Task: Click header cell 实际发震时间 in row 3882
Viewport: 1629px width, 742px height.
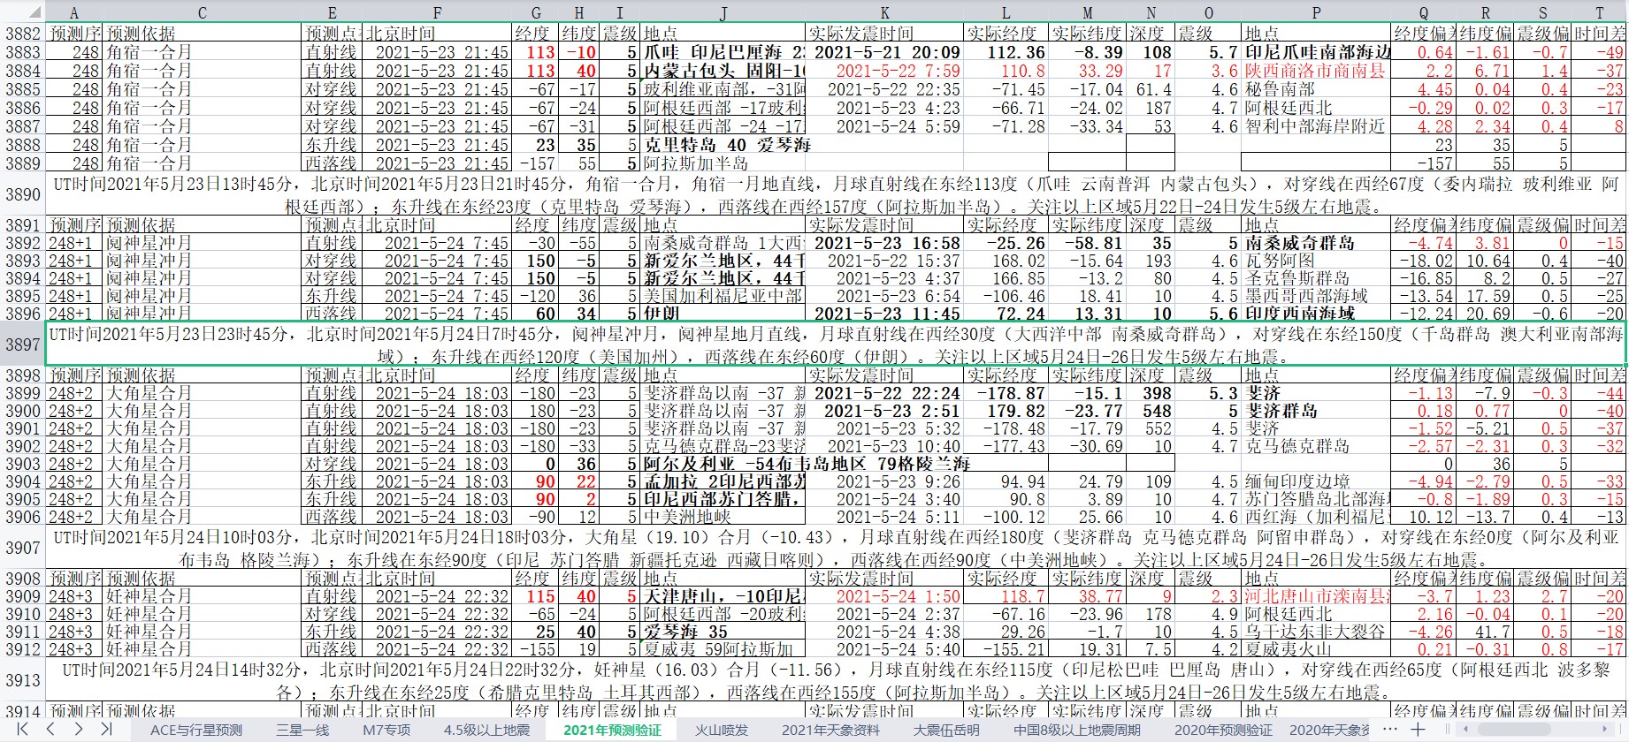Action: [x=884, y=34]
